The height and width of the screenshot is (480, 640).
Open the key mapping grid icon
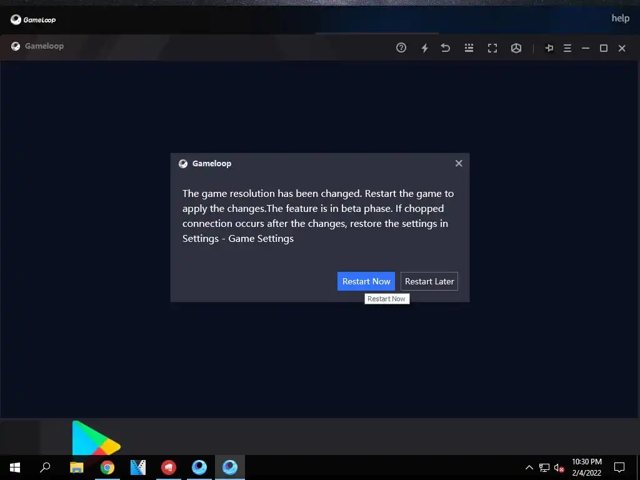469,47
